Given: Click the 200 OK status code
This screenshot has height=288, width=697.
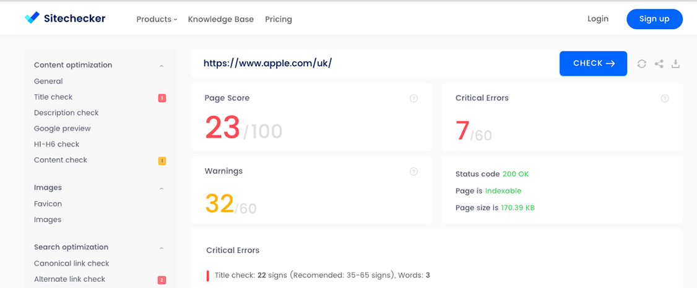Looking at the screenshot, I should [x=516, y=174].
